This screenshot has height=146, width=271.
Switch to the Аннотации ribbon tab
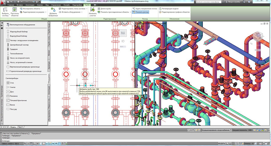click(30, 5)
